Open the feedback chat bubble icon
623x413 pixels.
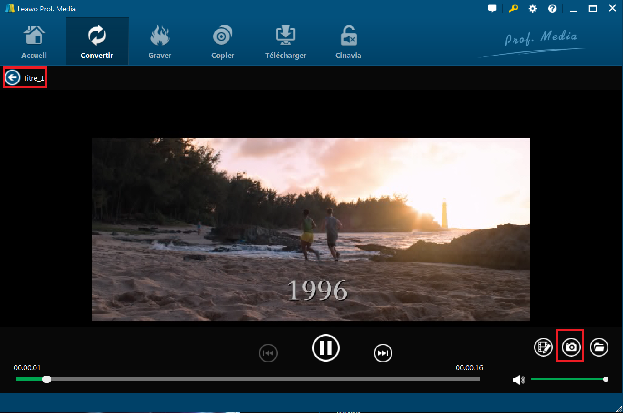(492, 9)
